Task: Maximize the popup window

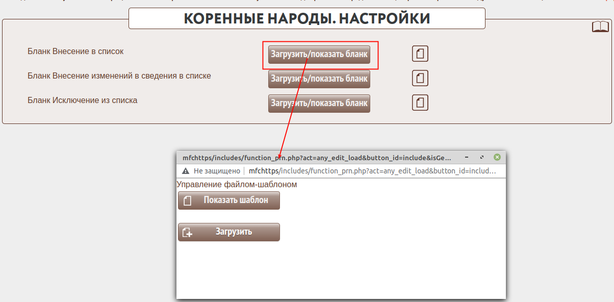Action: [x=482, y=158]
